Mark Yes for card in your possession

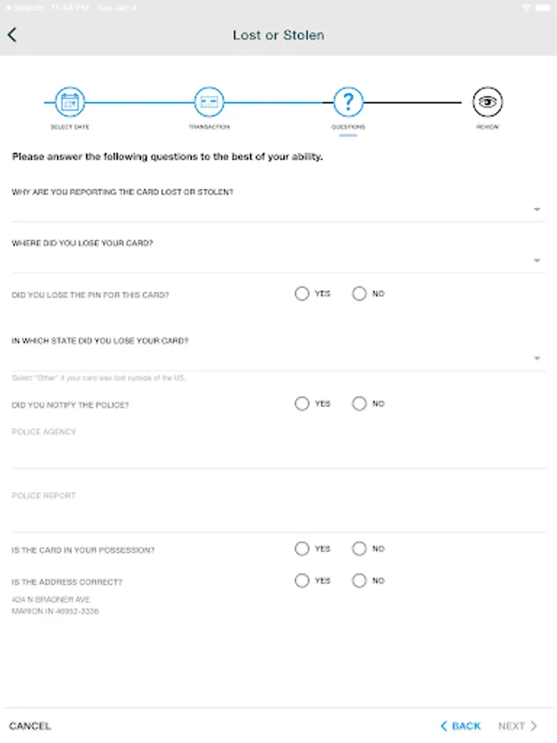click(x=302, y=549)
